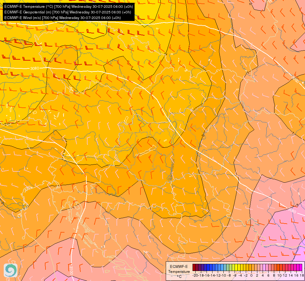Click the legend tick value 0

[251, 275]
